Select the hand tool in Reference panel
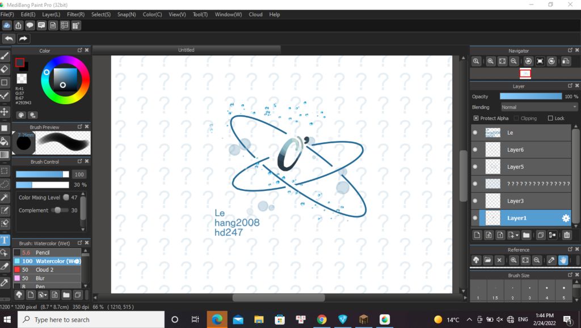 563,261
